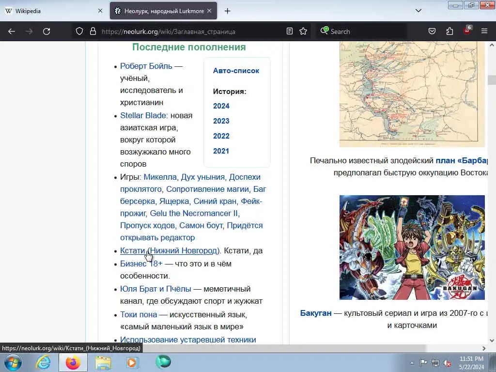Image resolution: width=496 pixels, height=372 pixels.
Task: Select the Неолурк, народный Lurkmore tab
Action: tap(164, 11)
